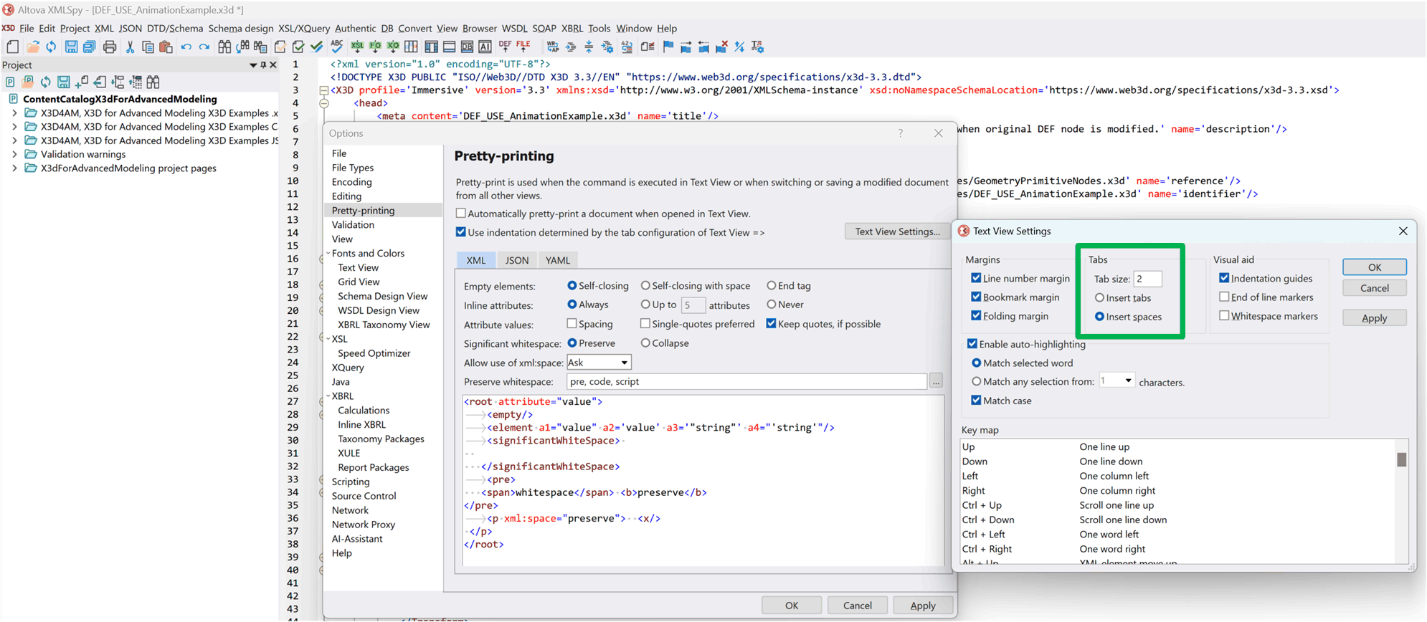Screen dimensions: 1427x622
Task: Open the Schema design menu
Action: click(x=240, y=29)
